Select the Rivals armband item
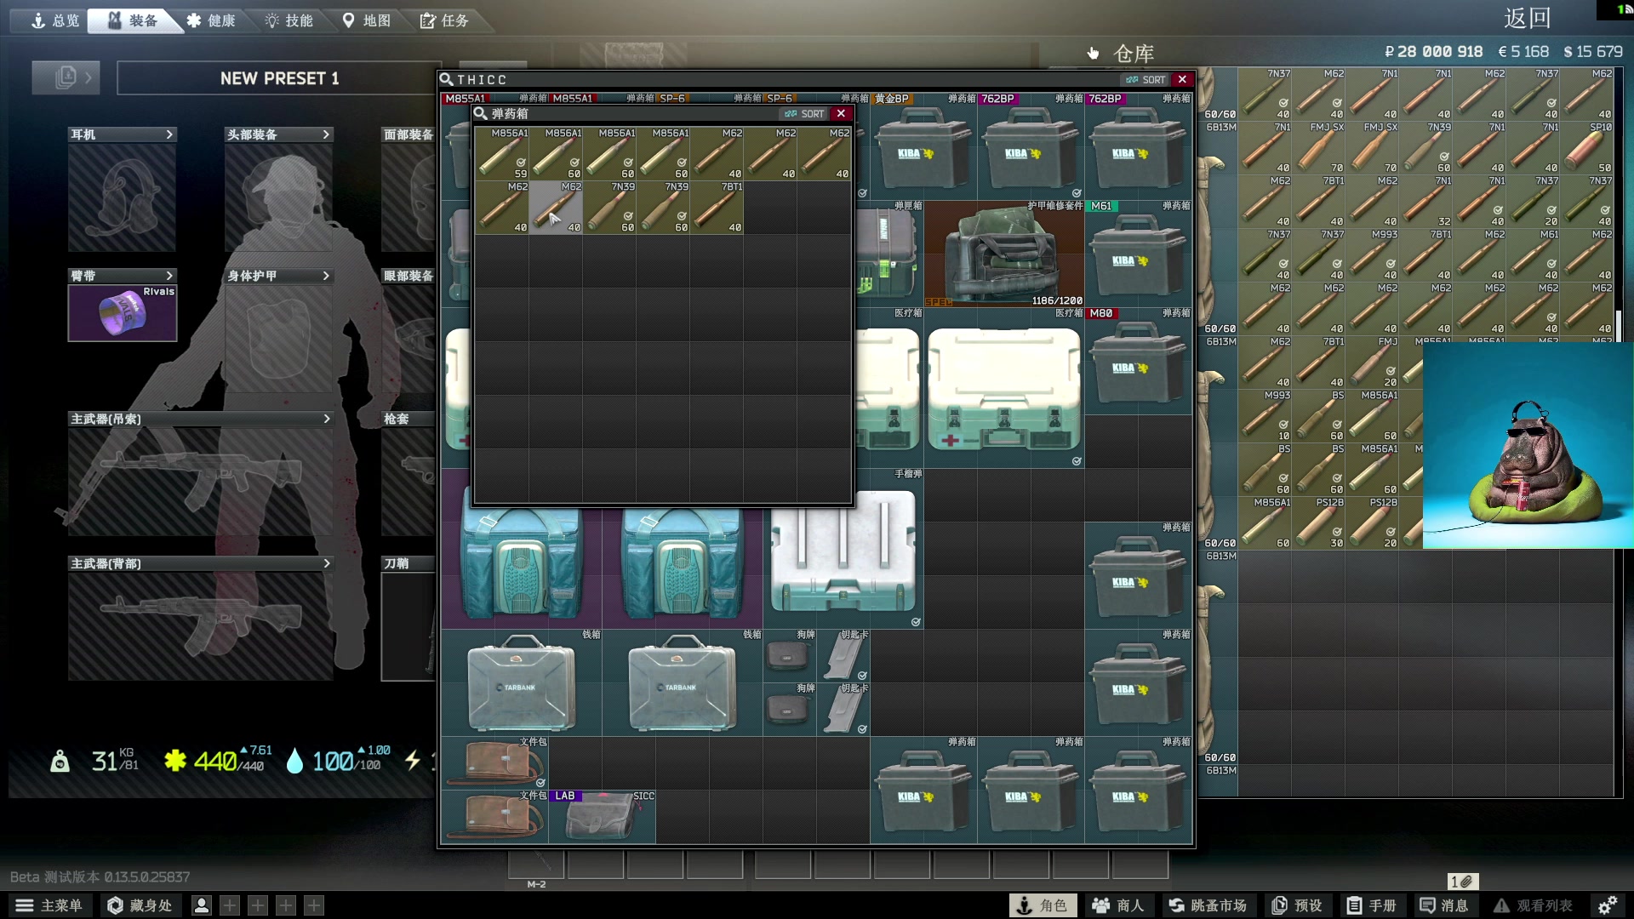This screenshot has height=919, width=1634. (x=123, y=313)
